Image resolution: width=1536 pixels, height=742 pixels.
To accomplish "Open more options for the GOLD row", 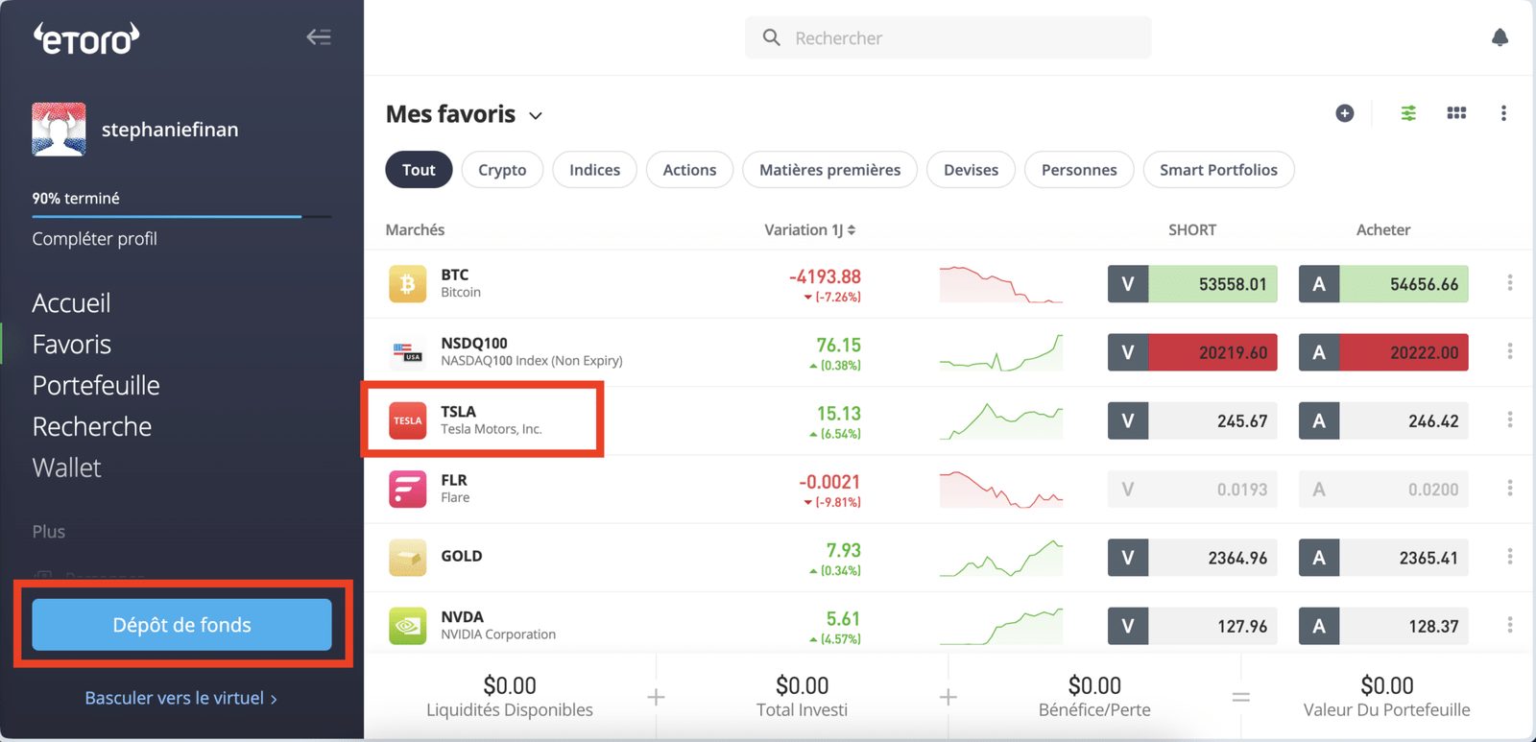I will pos(1510,557).
